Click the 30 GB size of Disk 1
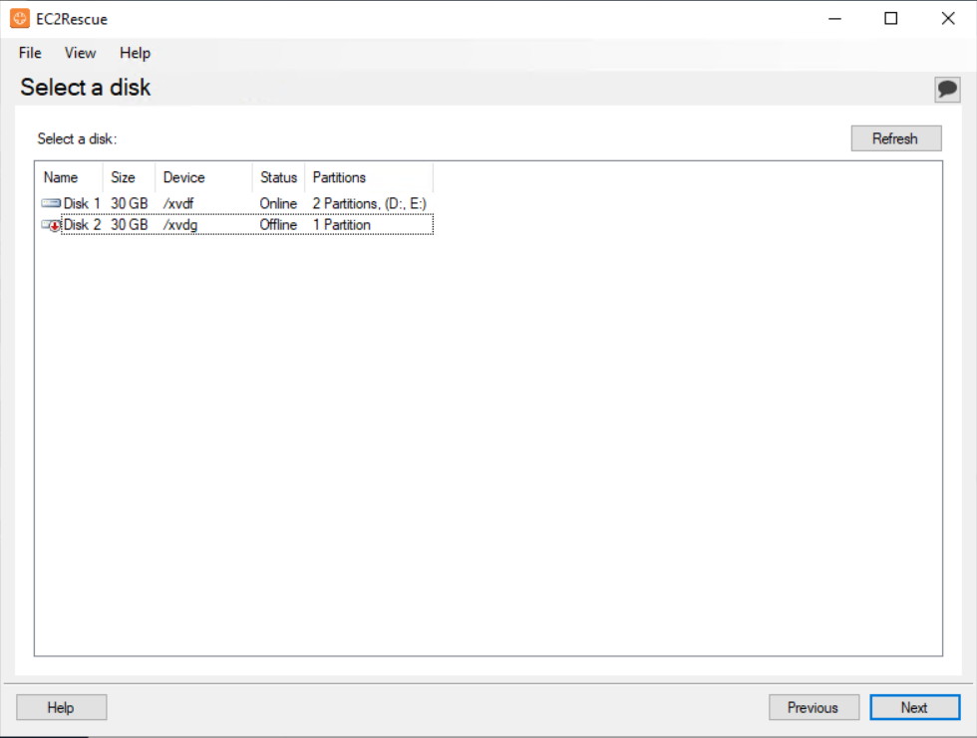The image size is (977, 738). coord(129,203)
